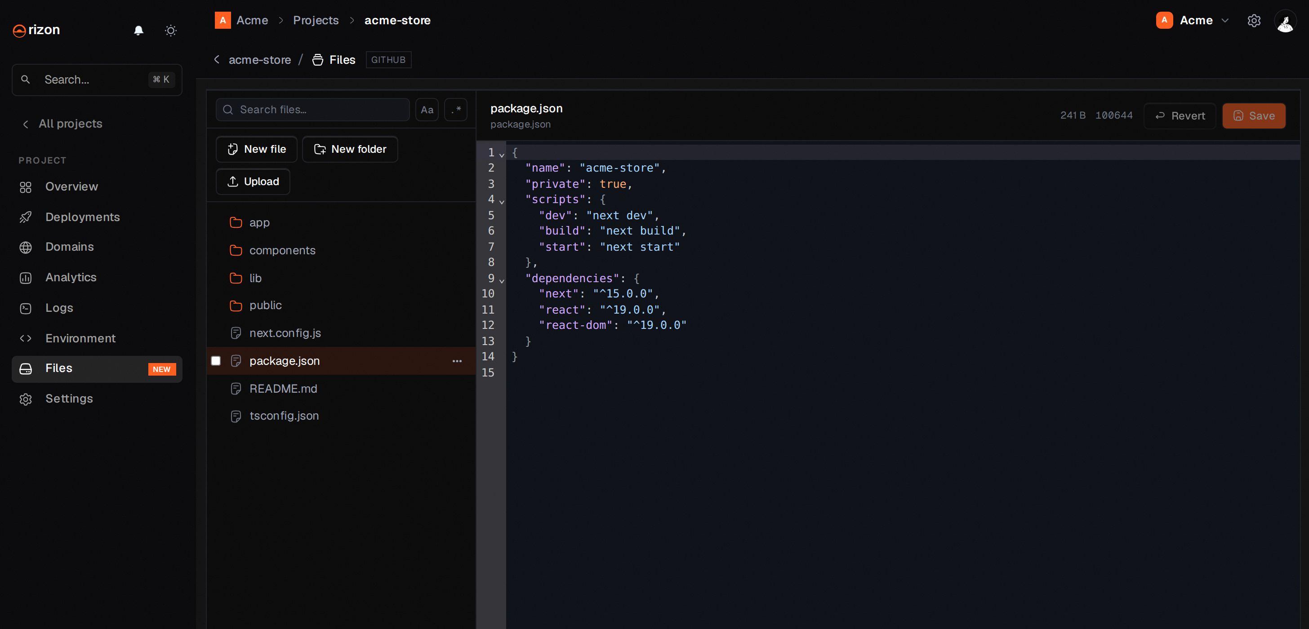
Task: Toggle case-sensitive Aa search
Action: [427, 110]
